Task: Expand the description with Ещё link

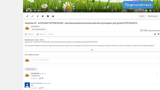Action: click(x=92, y=49)
